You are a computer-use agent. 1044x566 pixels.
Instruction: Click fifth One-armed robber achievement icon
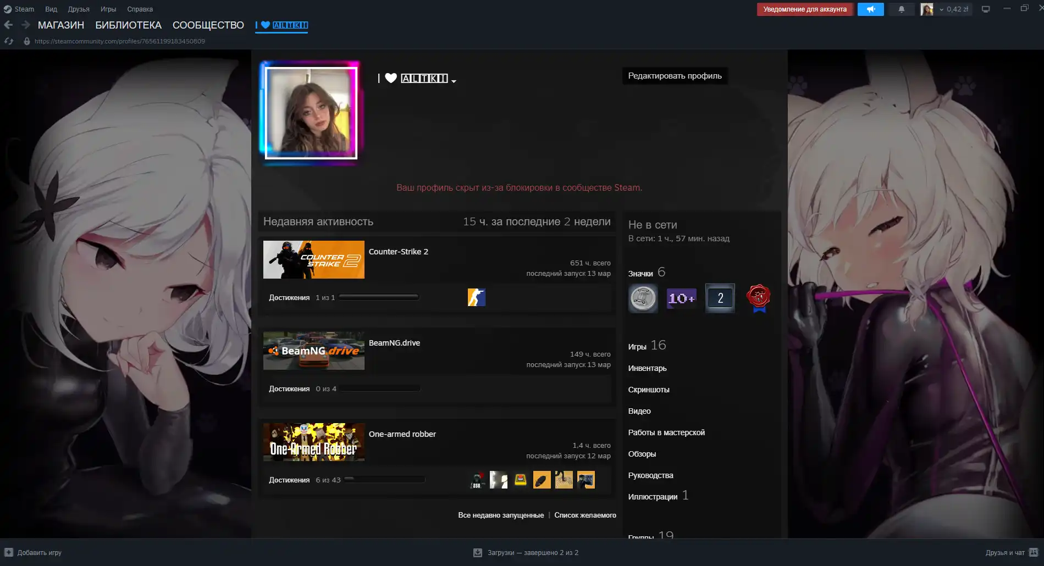pyautogui.click(x=564, y=480)
